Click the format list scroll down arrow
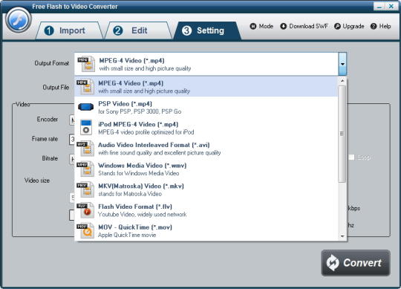Screen dimensions: 401x289 click(342, 236)
